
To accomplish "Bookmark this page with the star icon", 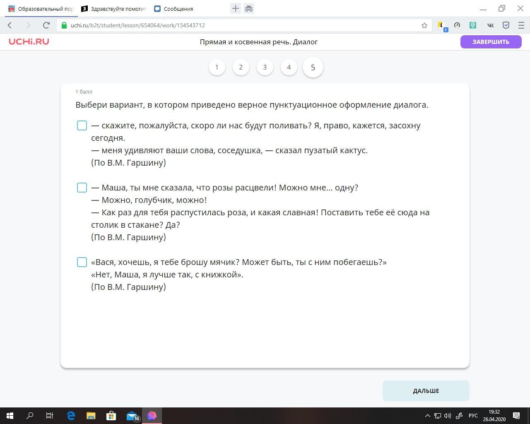I will (424, 25).
